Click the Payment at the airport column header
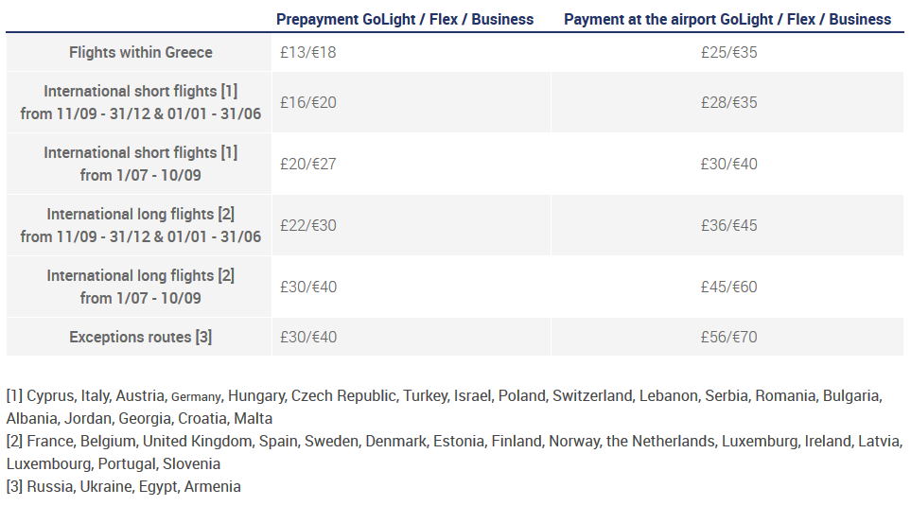Screen dimensions: 911x506 click(x=727, y=19)
